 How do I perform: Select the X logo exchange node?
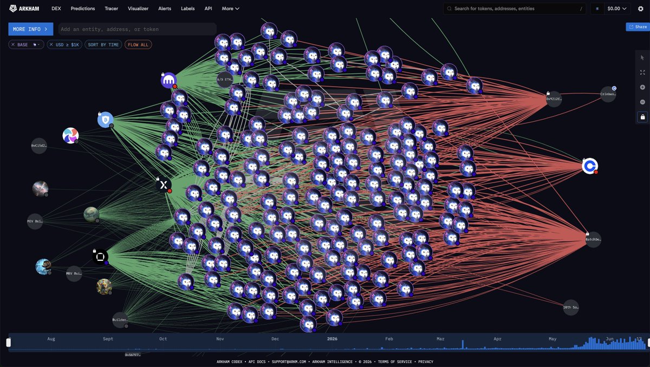[164, 185]
